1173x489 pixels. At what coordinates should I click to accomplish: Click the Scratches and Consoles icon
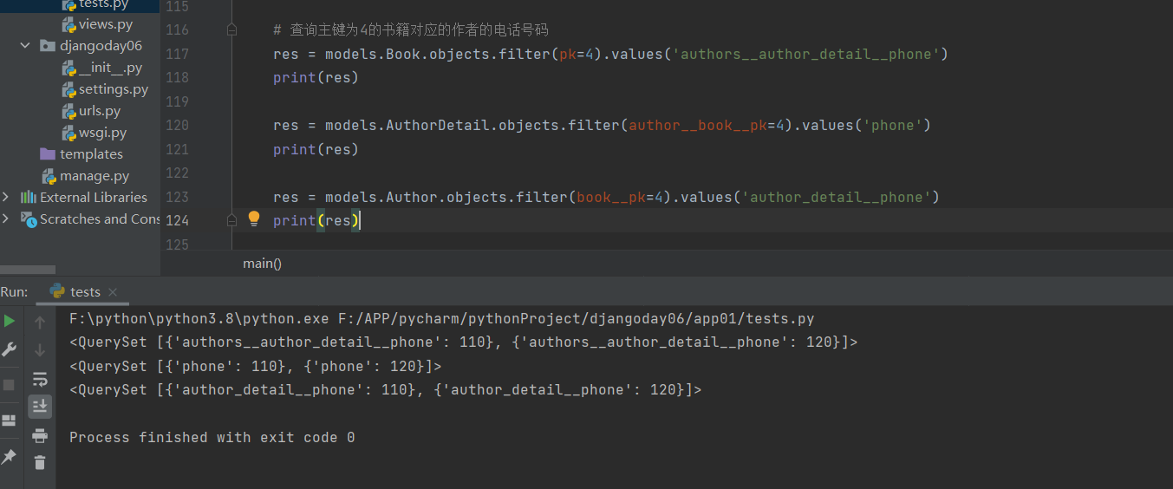(29, 219)
